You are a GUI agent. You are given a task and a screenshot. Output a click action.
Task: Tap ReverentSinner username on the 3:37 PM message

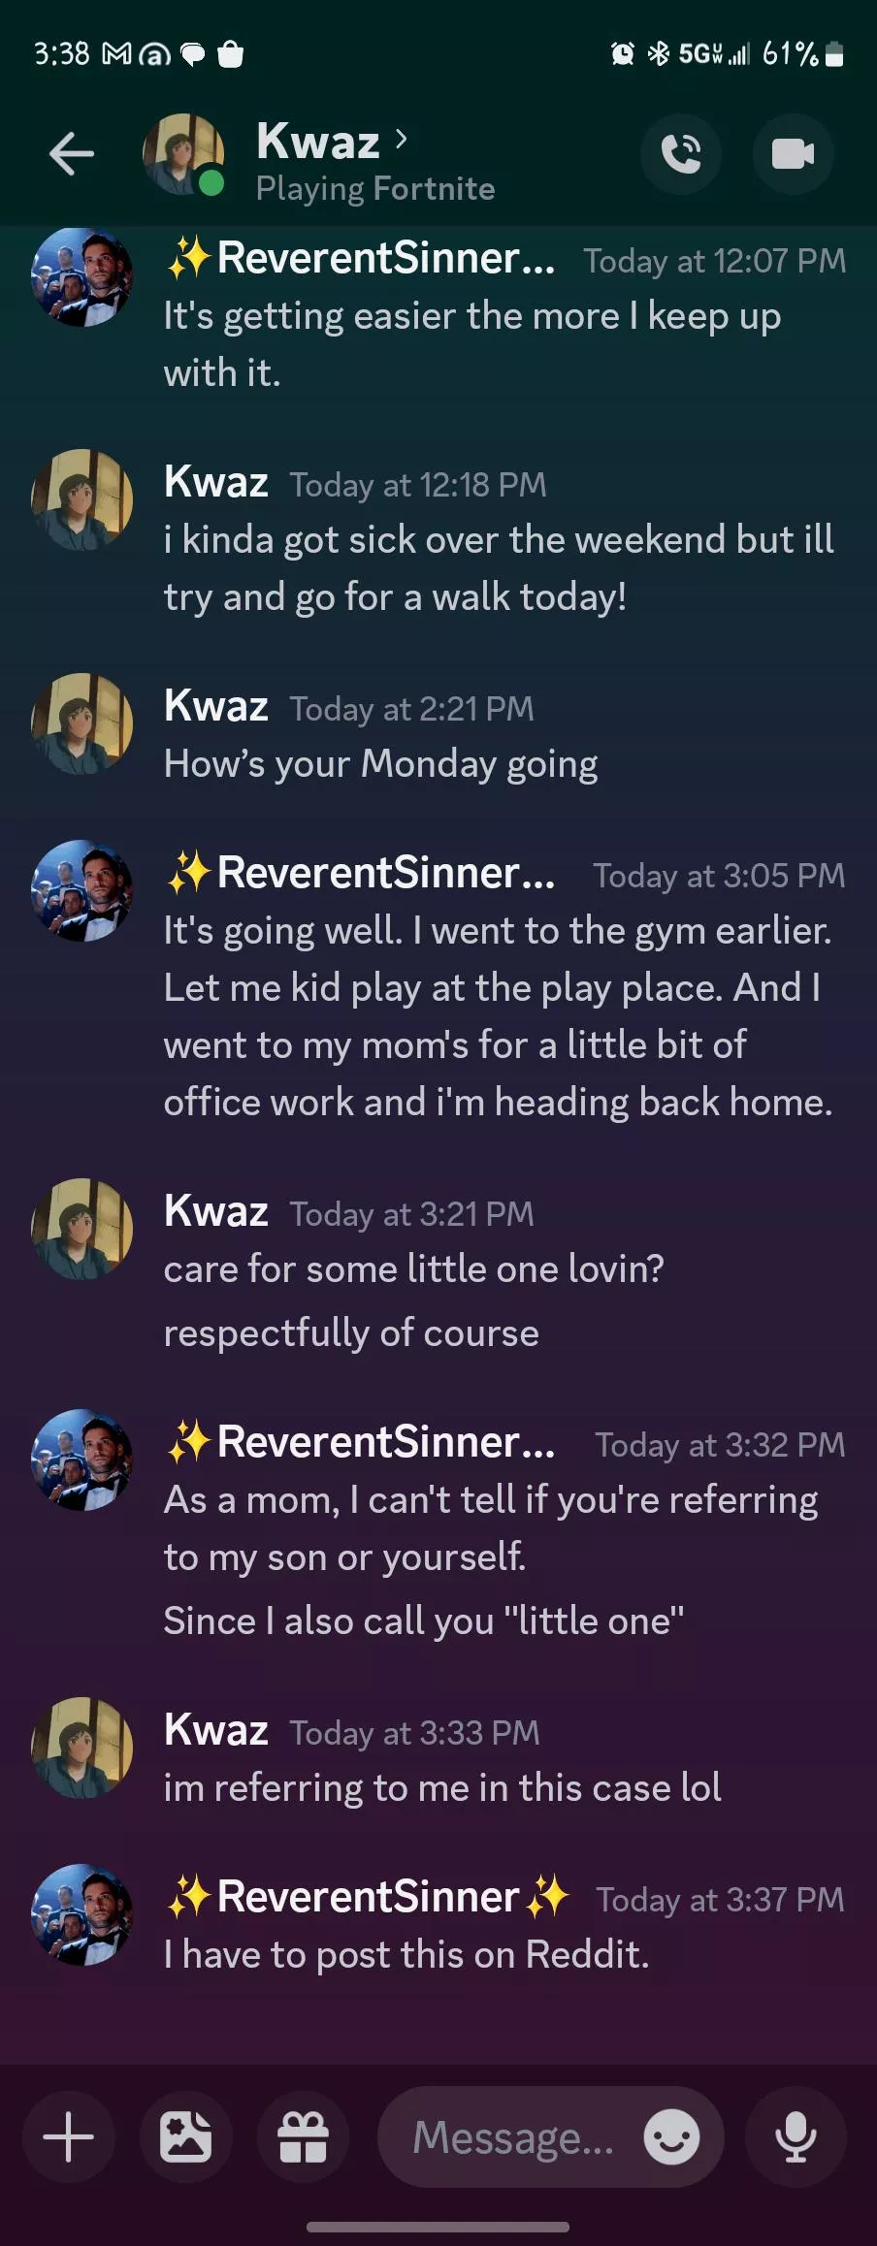coord(368,1897)
